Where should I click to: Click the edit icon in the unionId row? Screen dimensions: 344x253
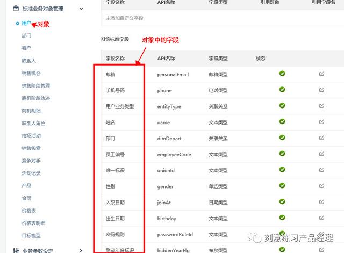(321, 170)
